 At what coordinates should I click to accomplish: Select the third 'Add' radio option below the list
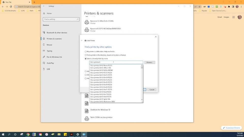pyautogui.click(x=85, y=78)
